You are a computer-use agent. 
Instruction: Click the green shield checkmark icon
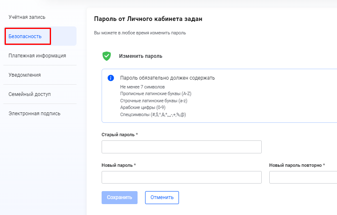tap(107, 56)
